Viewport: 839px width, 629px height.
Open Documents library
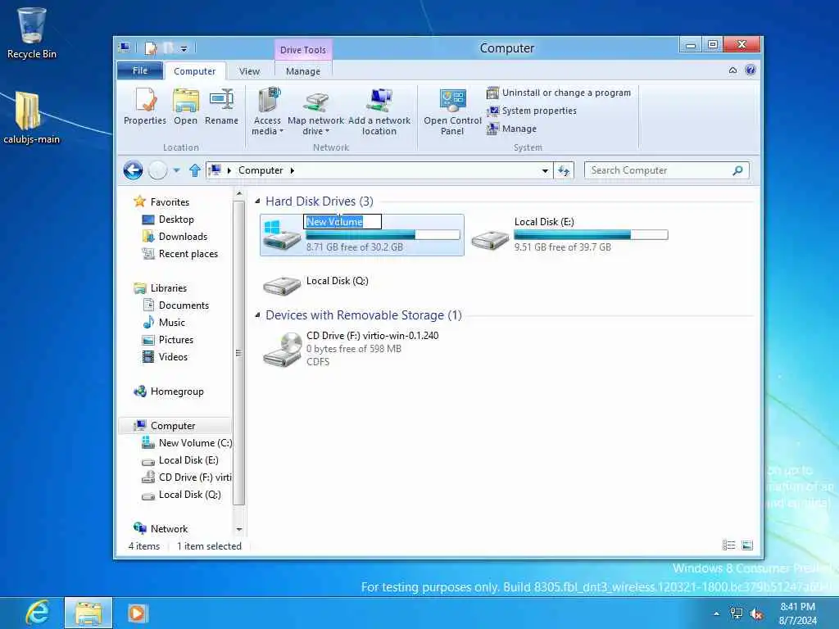coord(184,305)
